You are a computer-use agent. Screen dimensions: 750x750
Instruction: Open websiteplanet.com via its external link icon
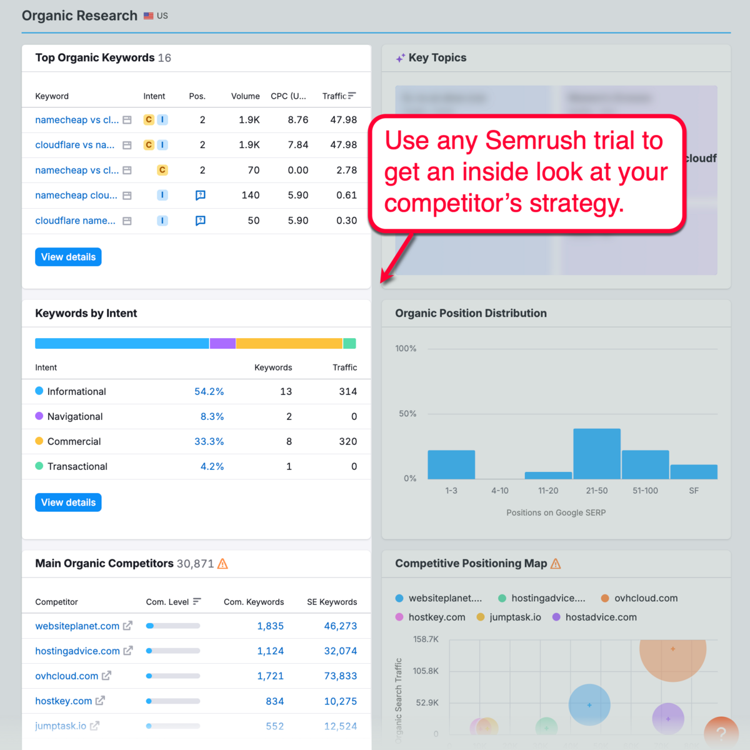[x=127, y=626]
